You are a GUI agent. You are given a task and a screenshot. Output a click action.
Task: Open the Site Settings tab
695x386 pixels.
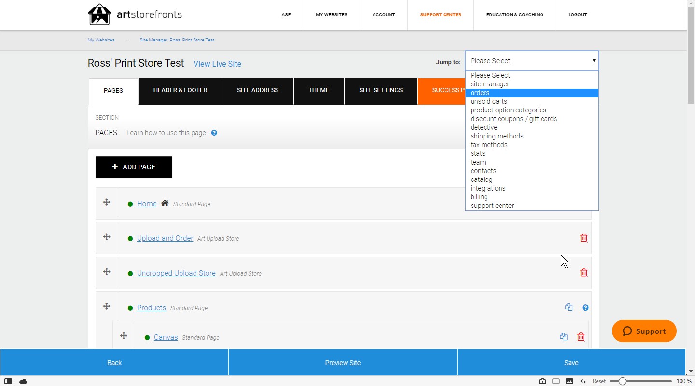coord(381,91)
